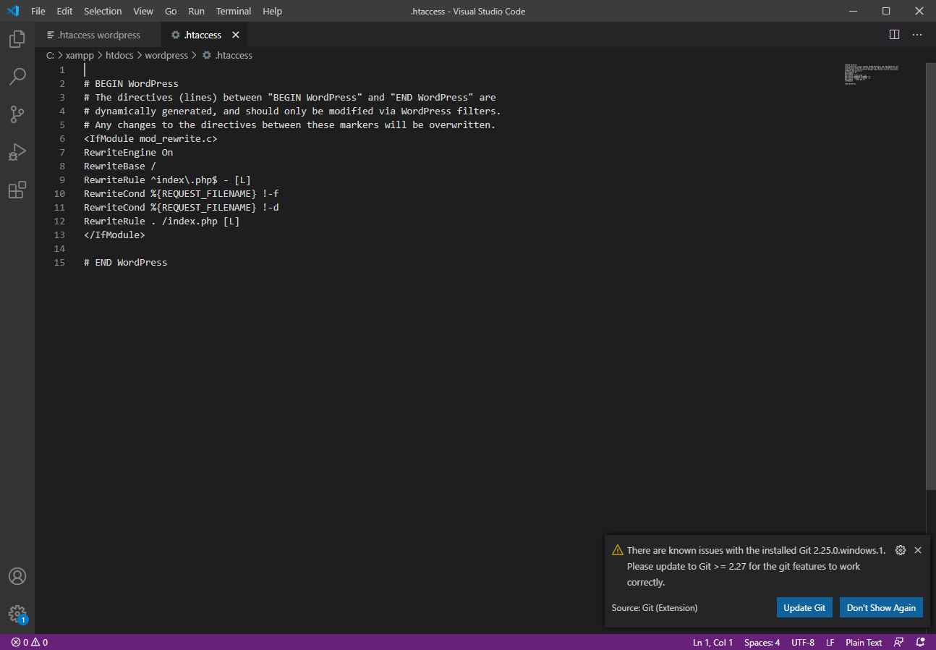Open the Run and Debug view
936x650 pixels.
click(17, 152)
